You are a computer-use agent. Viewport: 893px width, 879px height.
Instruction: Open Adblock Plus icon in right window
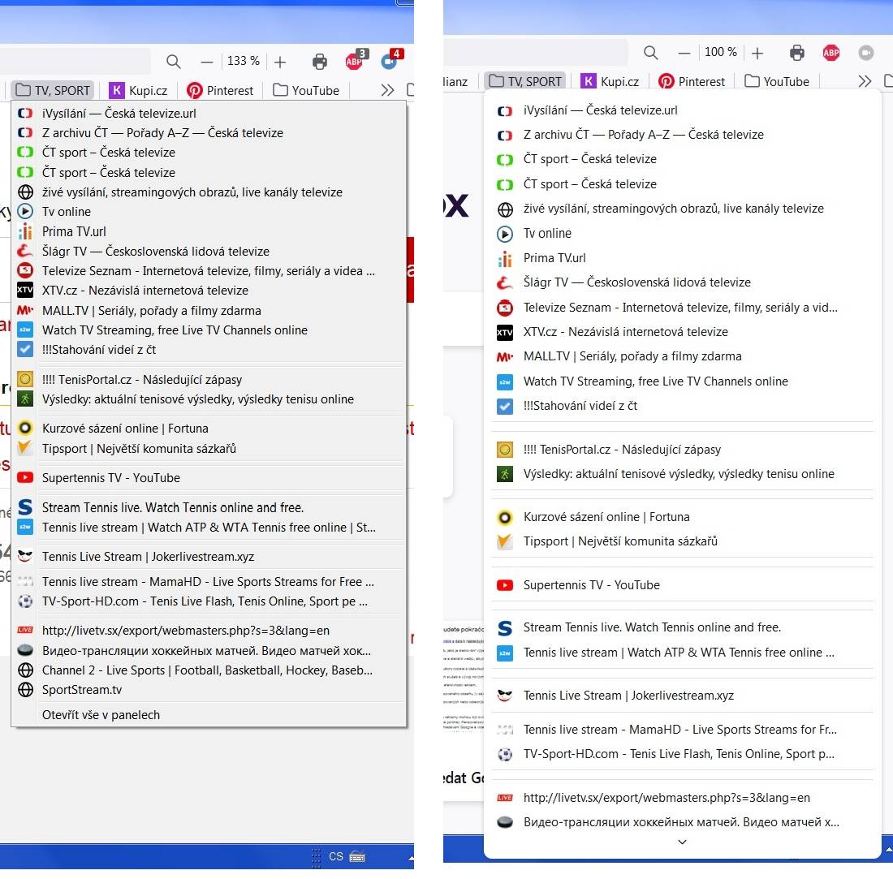point(831,53)
